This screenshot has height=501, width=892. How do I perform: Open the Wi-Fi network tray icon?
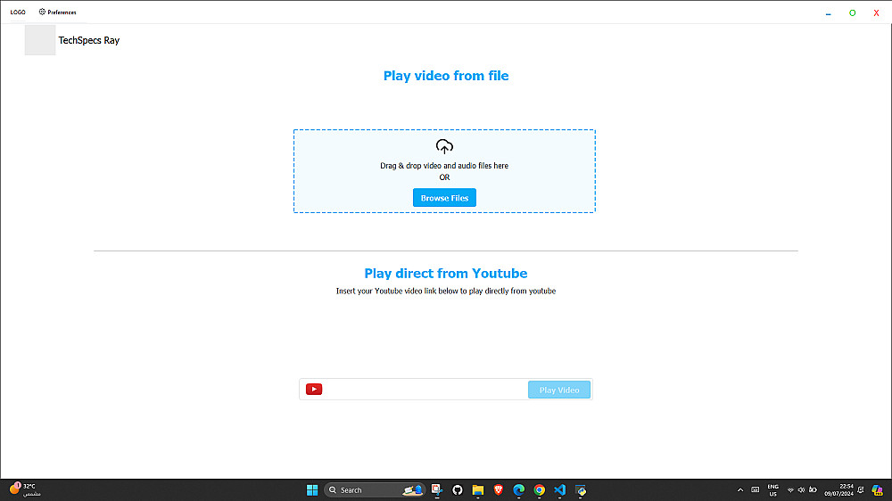(790, 490)
